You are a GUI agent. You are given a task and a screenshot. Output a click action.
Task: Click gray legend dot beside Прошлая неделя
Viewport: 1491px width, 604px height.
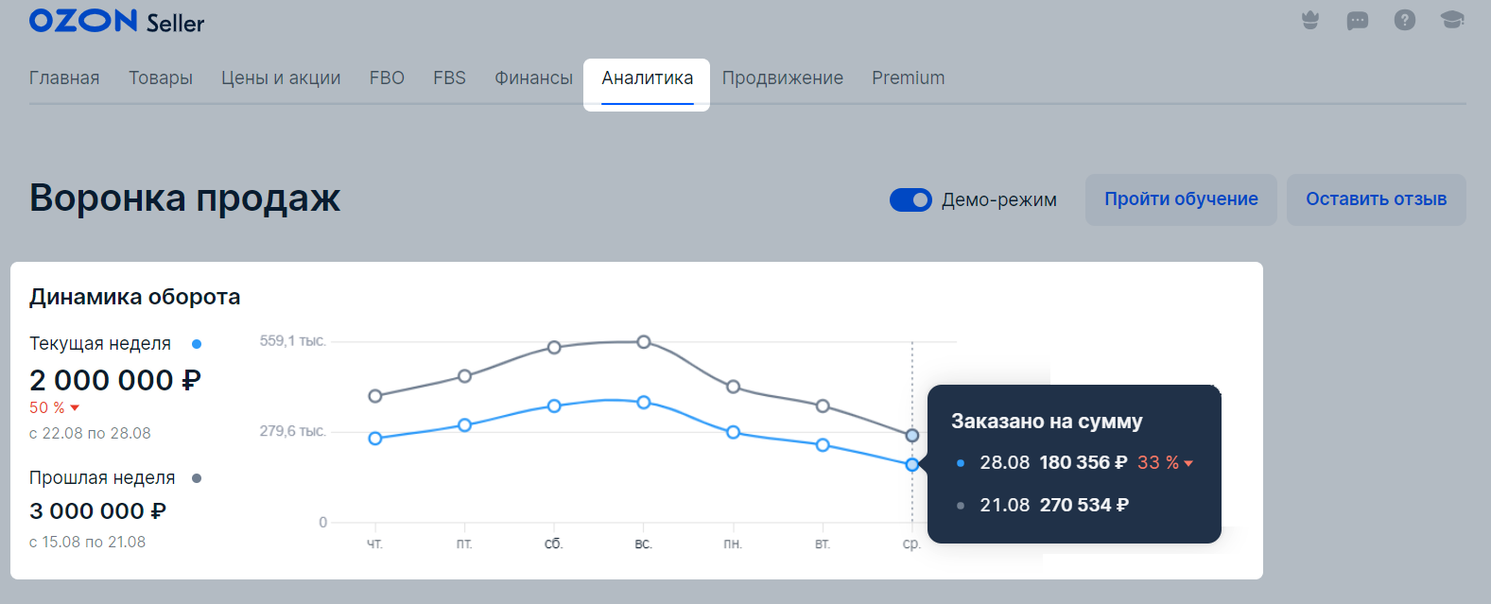pyautogui.click(x=197, y=478)
